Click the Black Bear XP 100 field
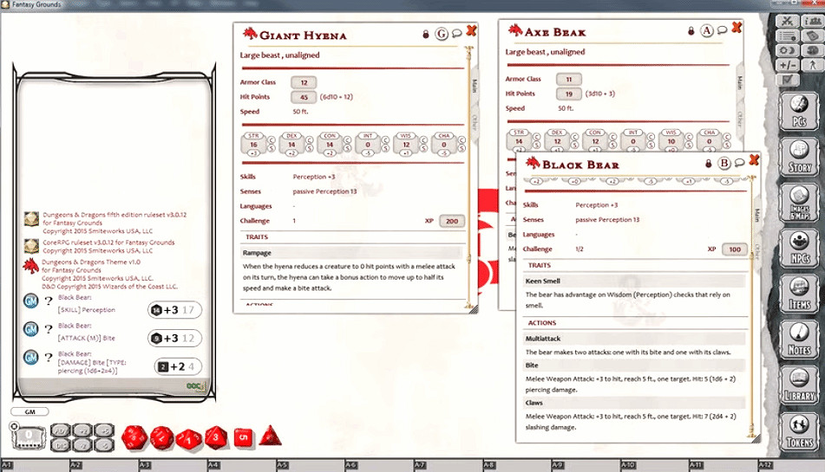Viewport: 825px width, 472px height. (735, 250)
